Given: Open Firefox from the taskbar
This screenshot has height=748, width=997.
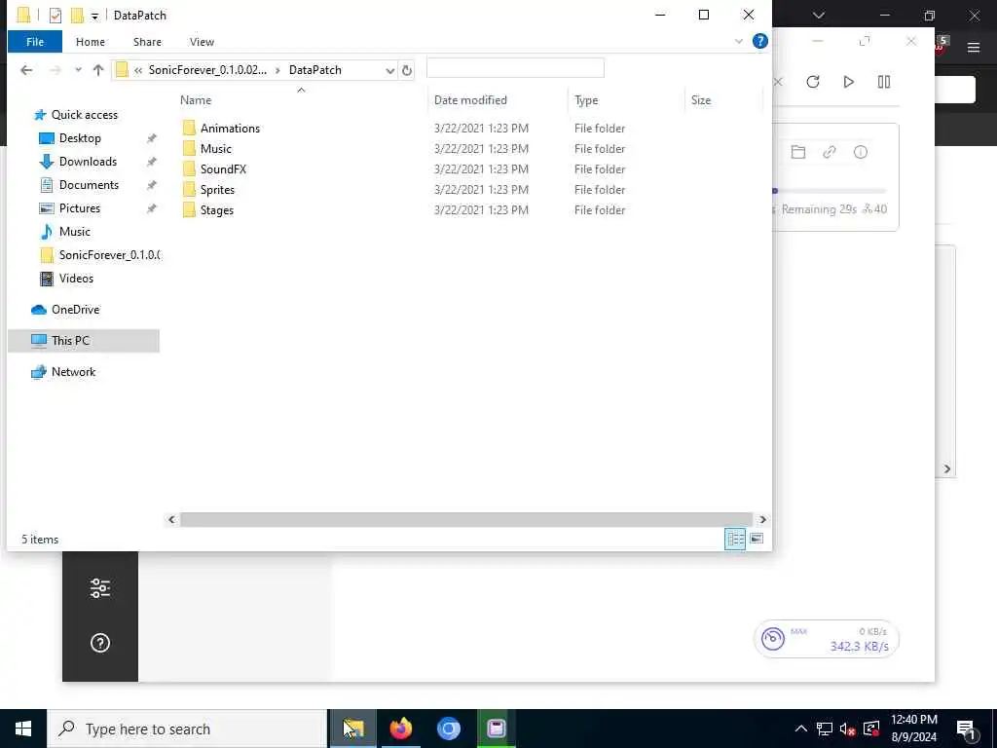Looking at the screenshot, I should point(400,729).
